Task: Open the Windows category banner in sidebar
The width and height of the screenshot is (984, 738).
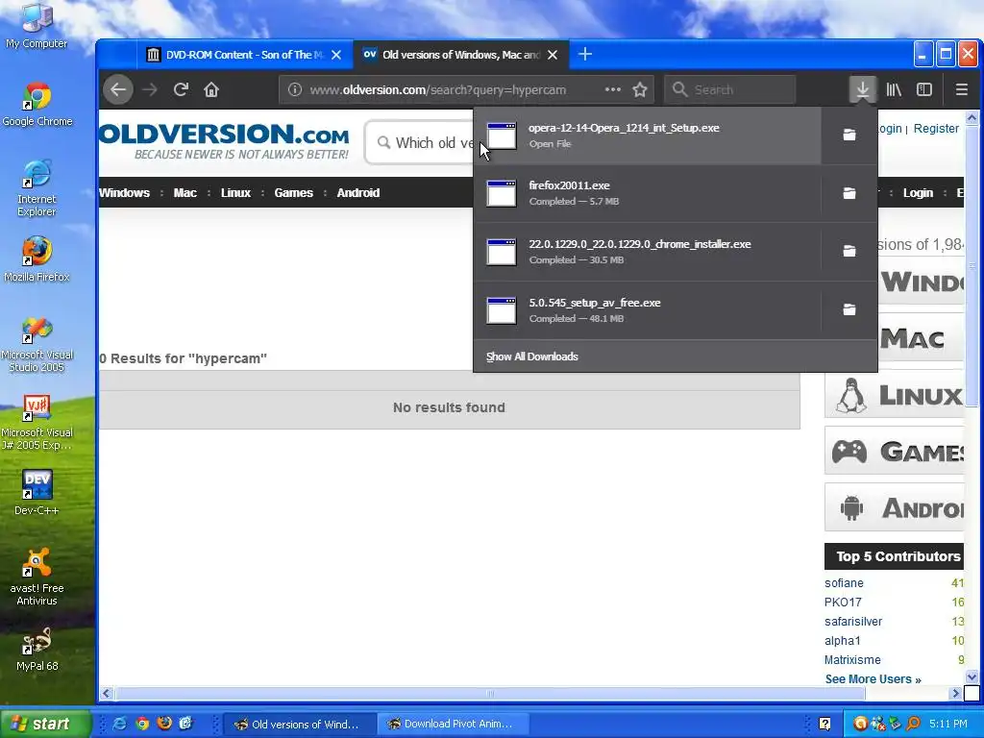Action: click(920, 283)
